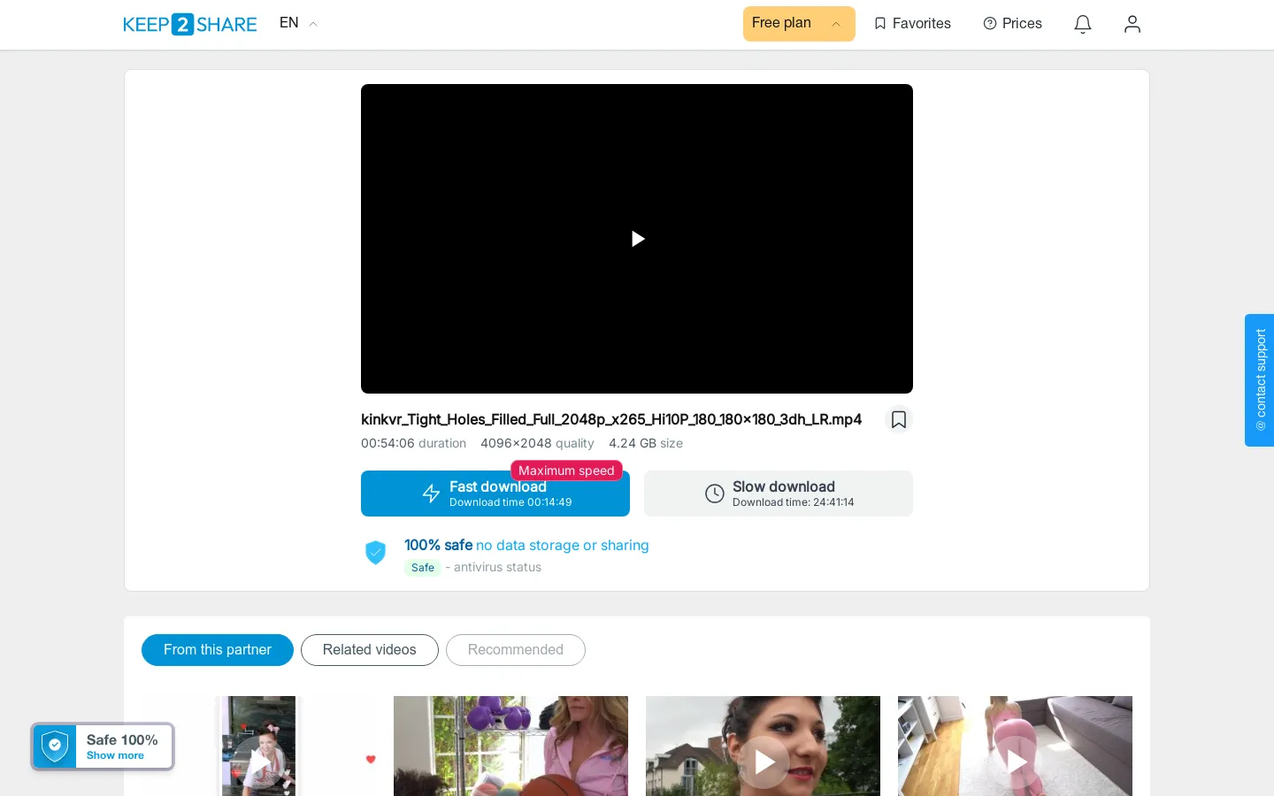Screen dimensions: 1274x796
Task: Start the Slow download
Action: (779, 494)
